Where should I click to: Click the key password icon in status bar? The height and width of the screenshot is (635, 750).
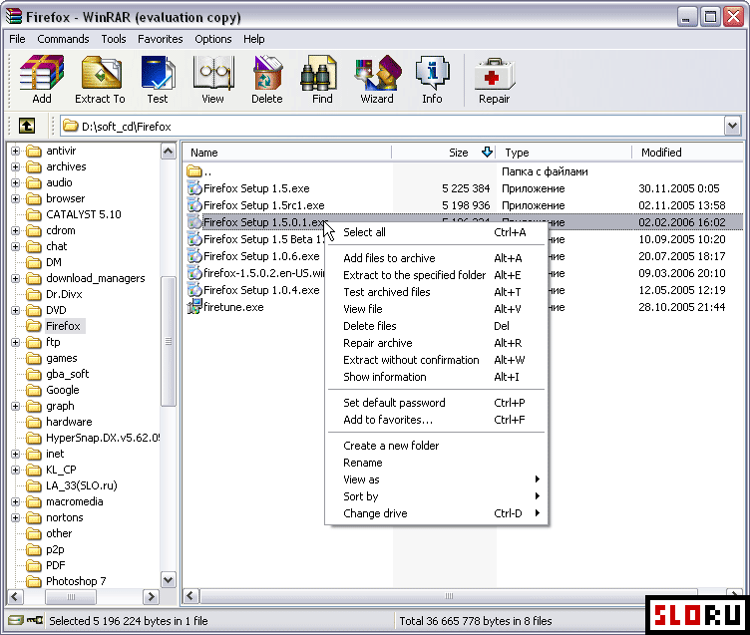click(35, 621)
